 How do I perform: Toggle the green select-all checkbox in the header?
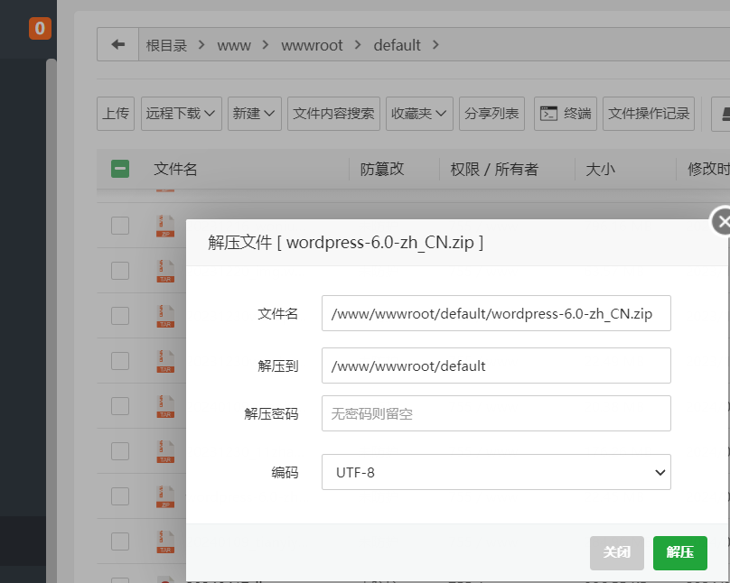[x=120, y=169]
